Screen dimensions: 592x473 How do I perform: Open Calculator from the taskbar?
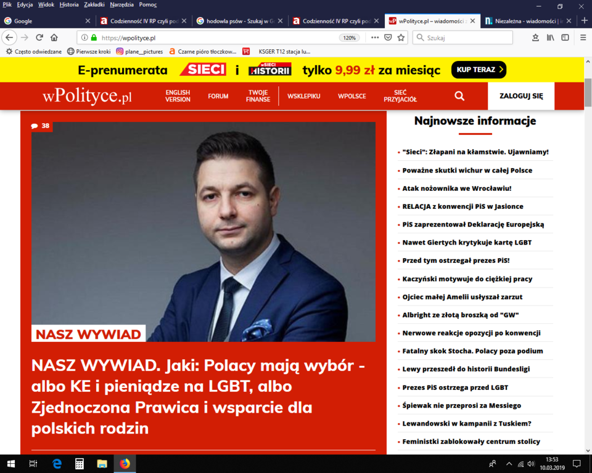80,464
